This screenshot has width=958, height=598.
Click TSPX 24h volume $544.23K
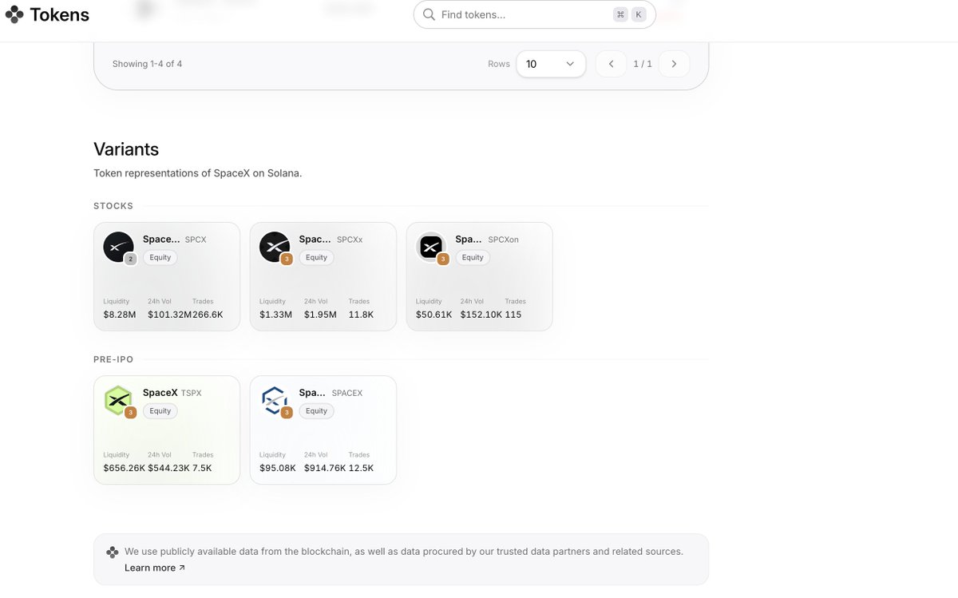tap(169, 468)
